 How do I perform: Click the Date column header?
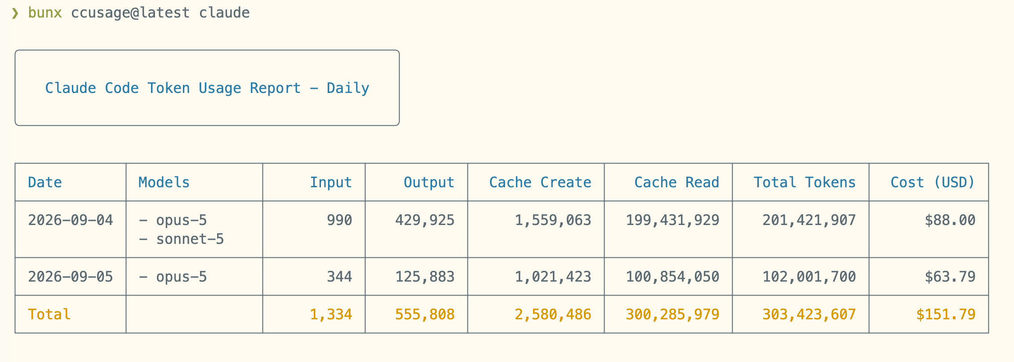[45, 182]
